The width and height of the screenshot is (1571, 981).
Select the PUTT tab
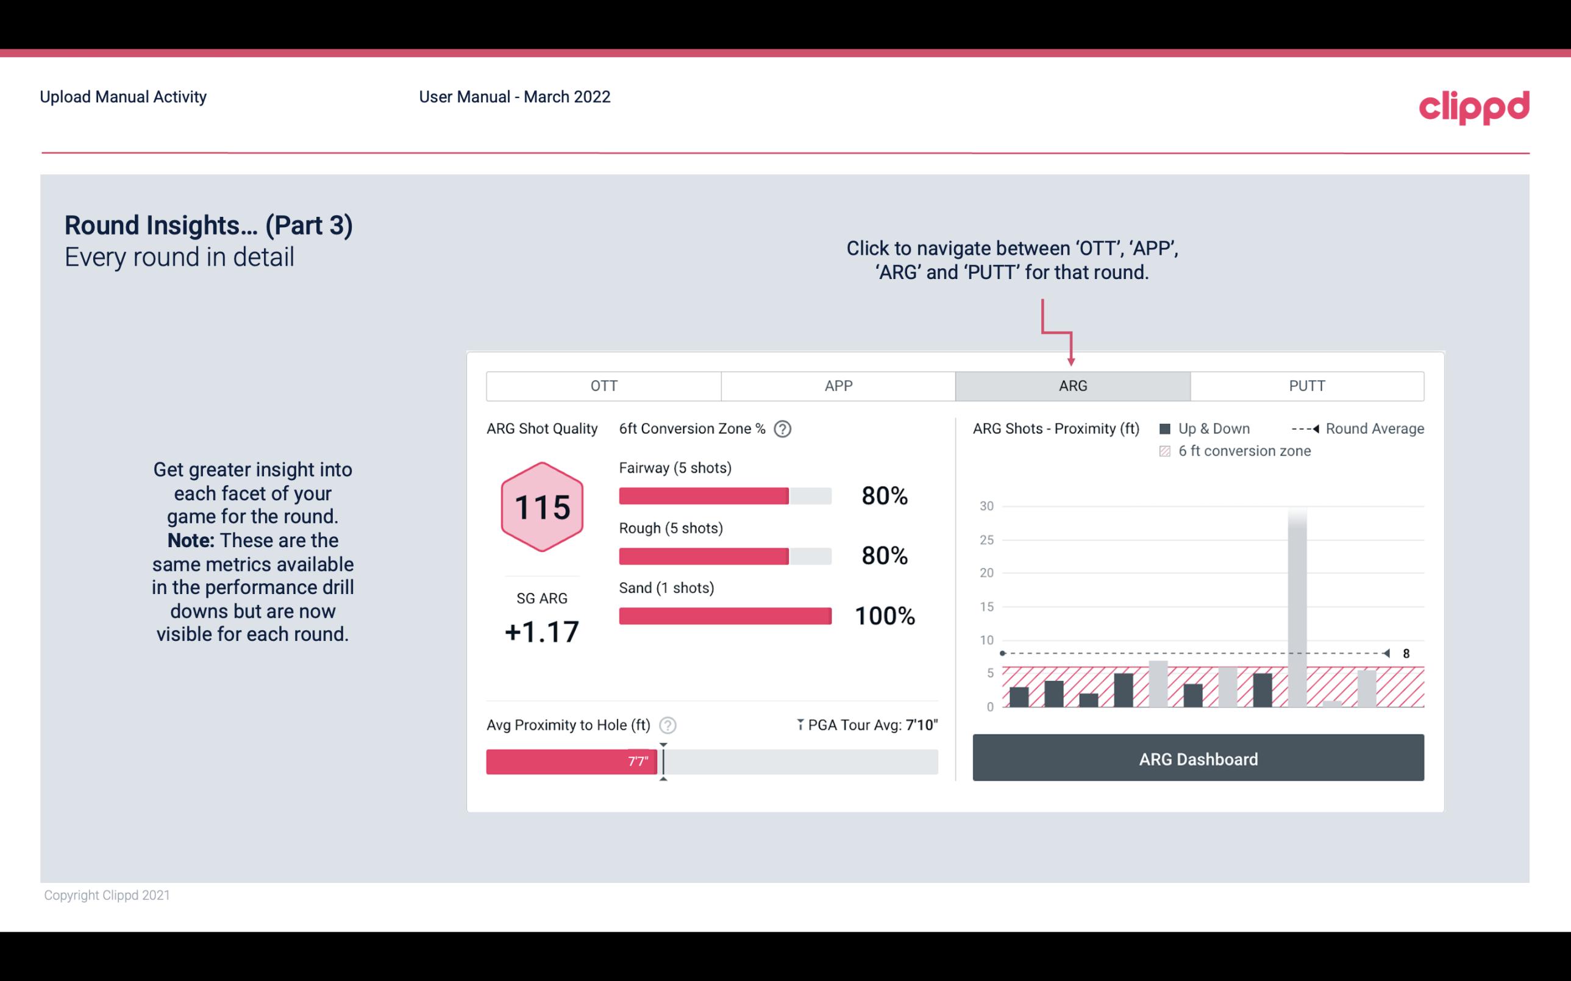tap(1305, 384)
